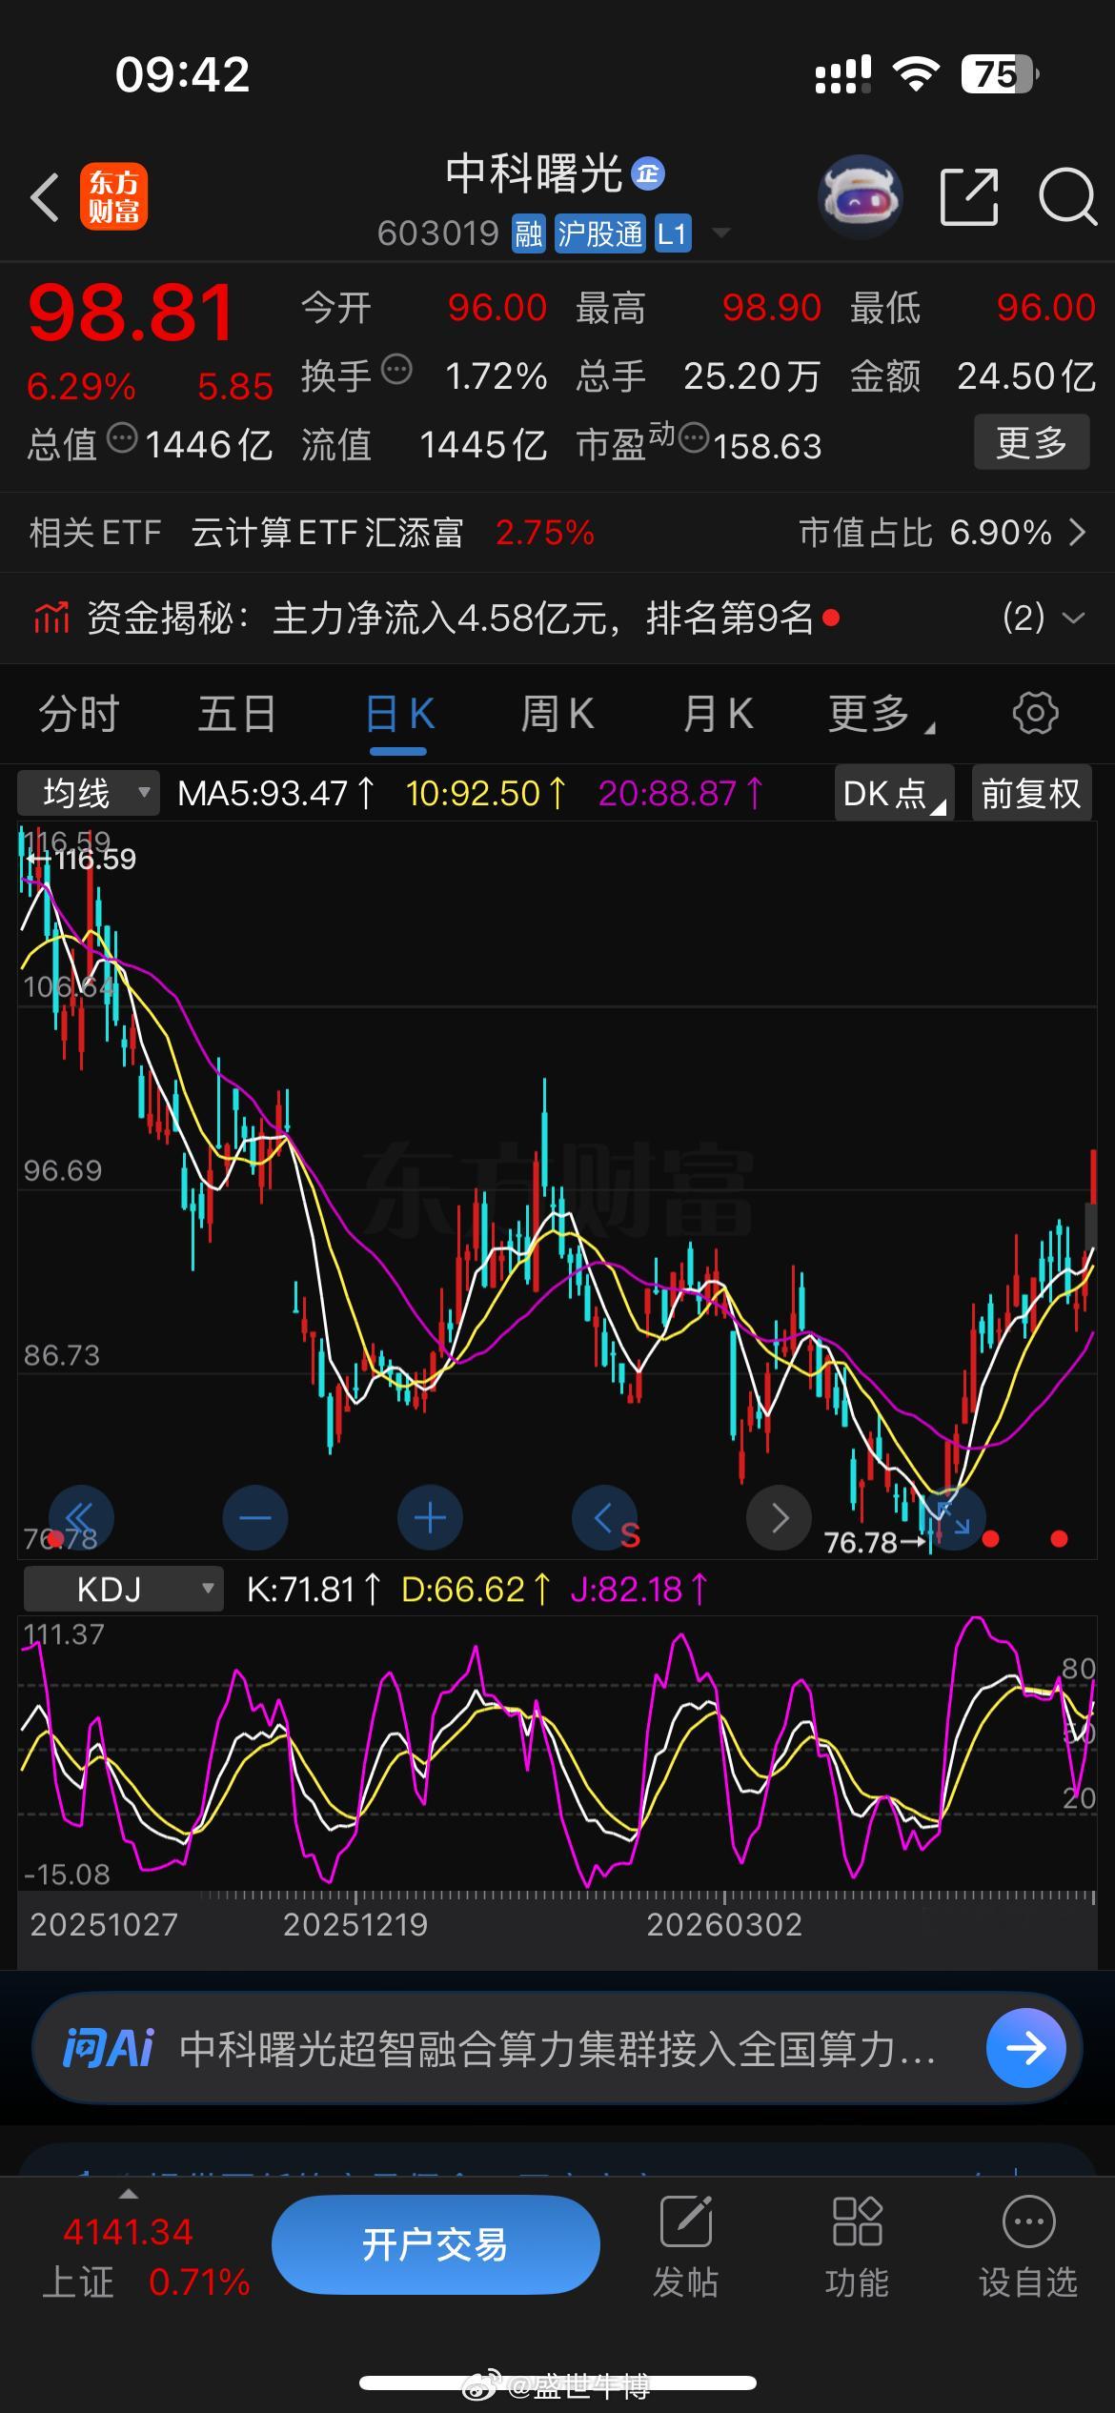
Task: Open the 前复权 adjustment selector
Action: [x=1031, y=793]
